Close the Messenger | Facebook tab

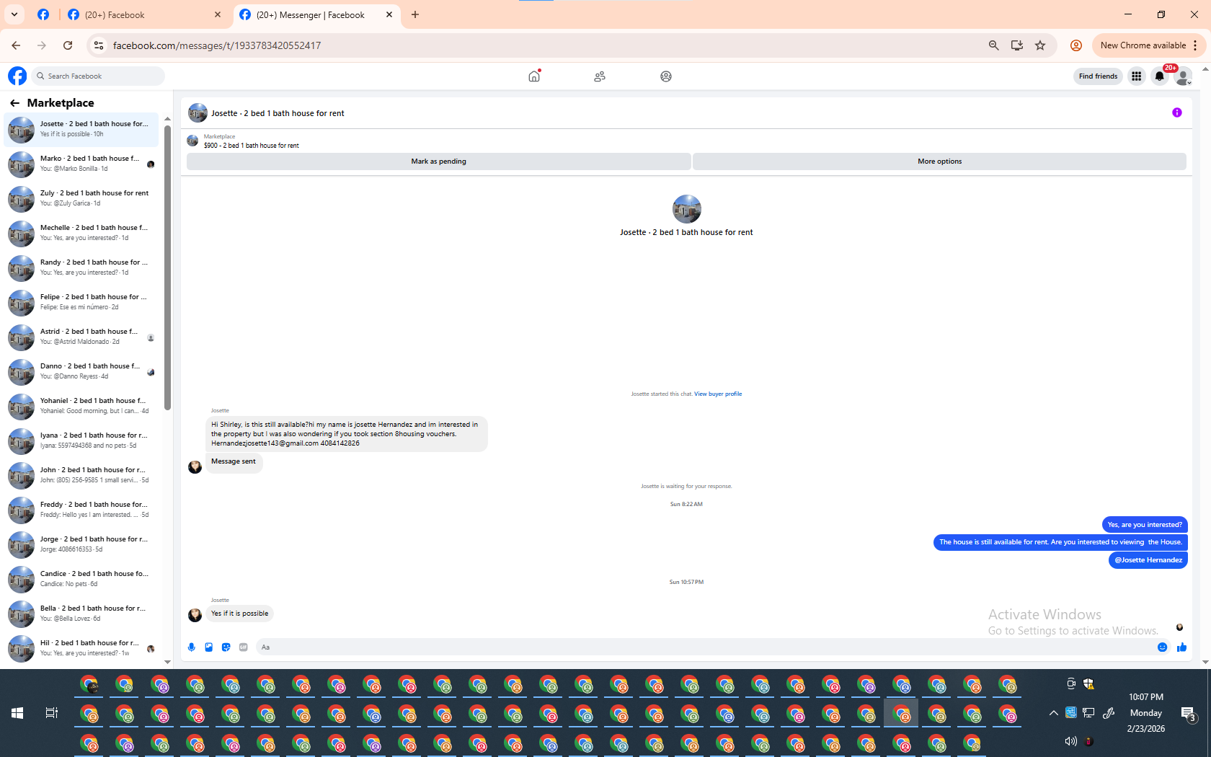click(389, 14)
